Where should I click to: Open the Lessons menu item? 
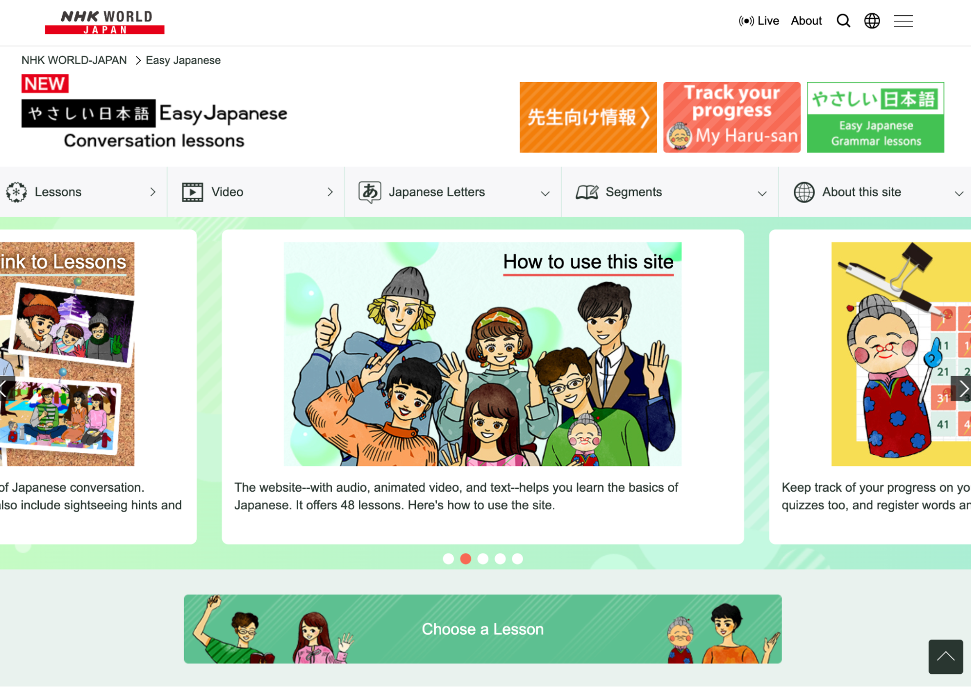84,192
